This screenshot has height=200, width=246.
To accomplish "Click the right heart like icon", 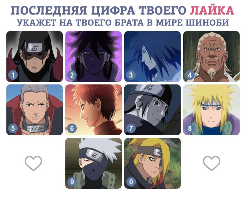I will pos(211,163).
